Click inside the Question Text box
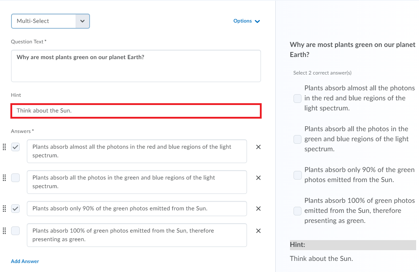The width and height of the screenshot is (419, 272). coord(136,65)
